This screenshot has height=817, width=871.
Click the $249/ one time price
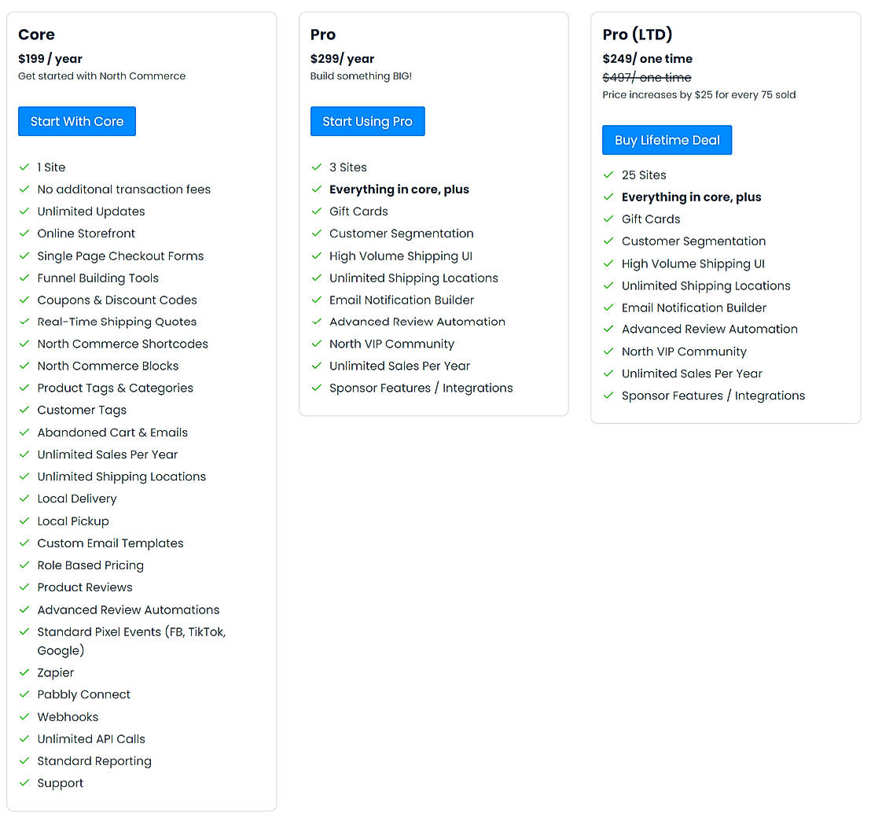tap(648, 59)
